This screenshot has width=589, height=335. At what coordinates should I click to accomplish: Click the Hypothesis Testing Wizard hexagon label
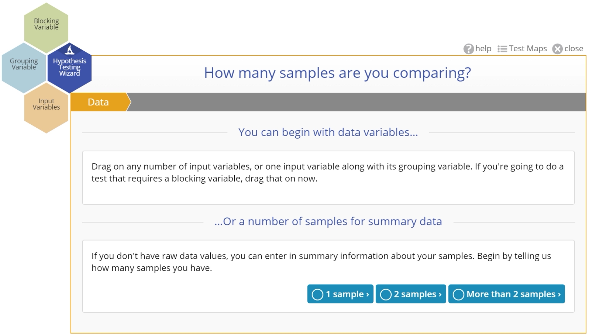[69, 67]
